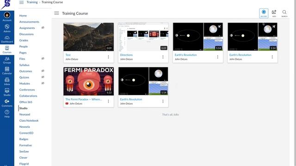Click the school logo at top left
This screenshot has width=296, height=166.
(x=6, y=5)
